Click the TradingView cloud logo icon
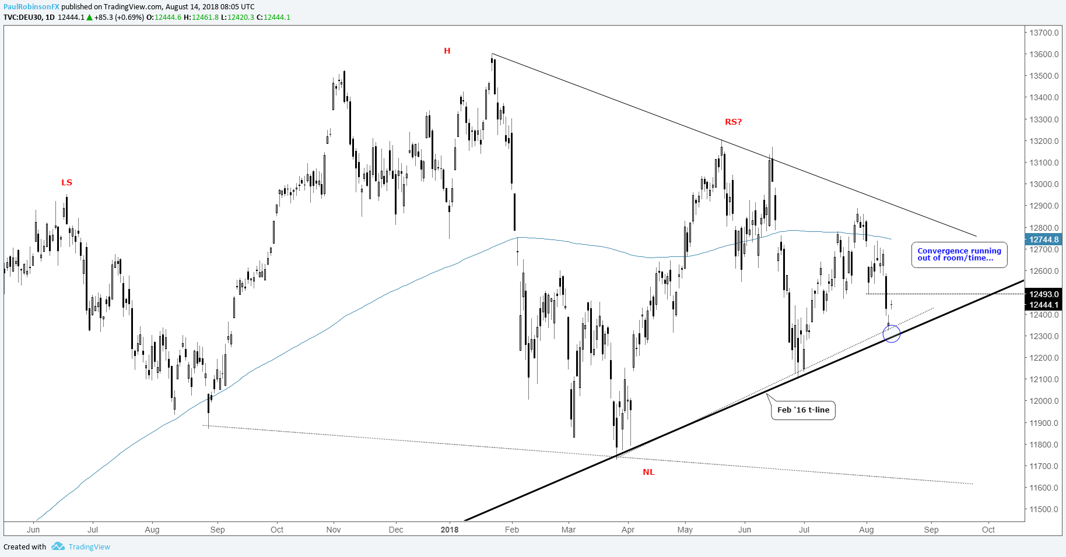1066x557 pixels. pos(57,547)
